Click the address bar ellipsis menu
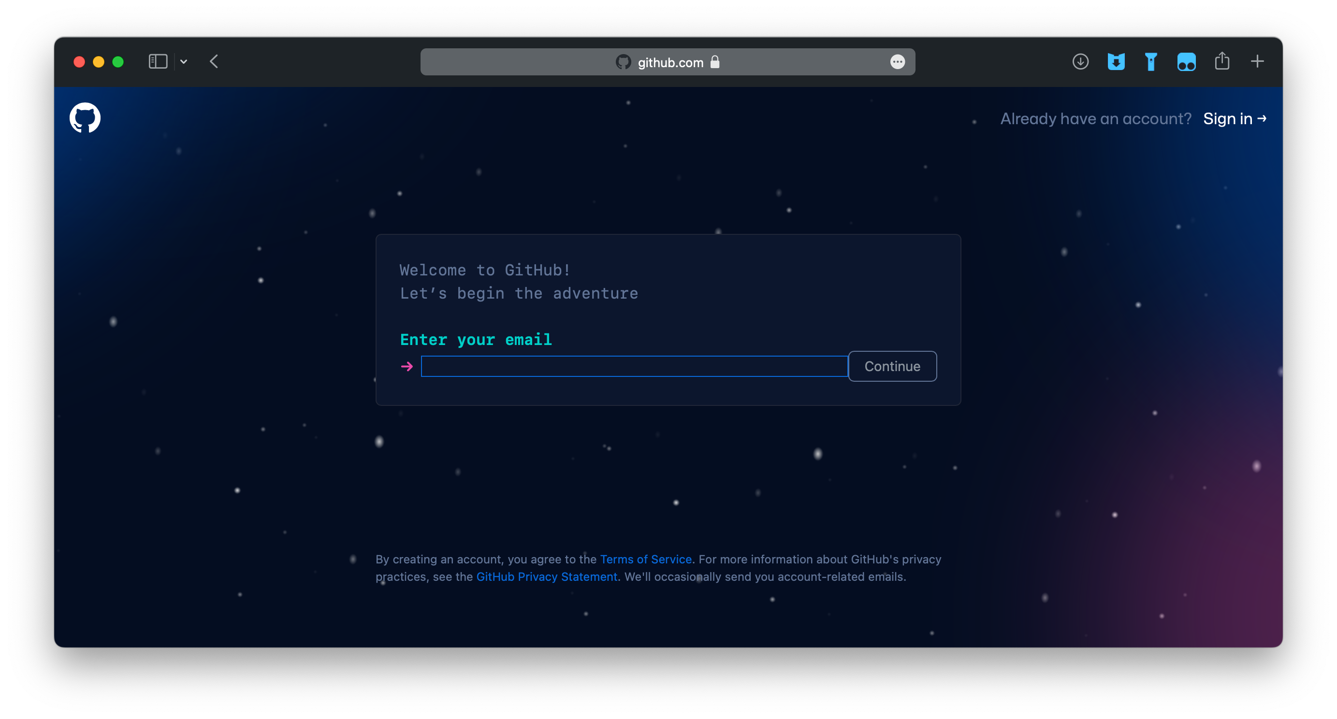The width and height of the screenshot is (1337, 719). [x=898, y=62]
